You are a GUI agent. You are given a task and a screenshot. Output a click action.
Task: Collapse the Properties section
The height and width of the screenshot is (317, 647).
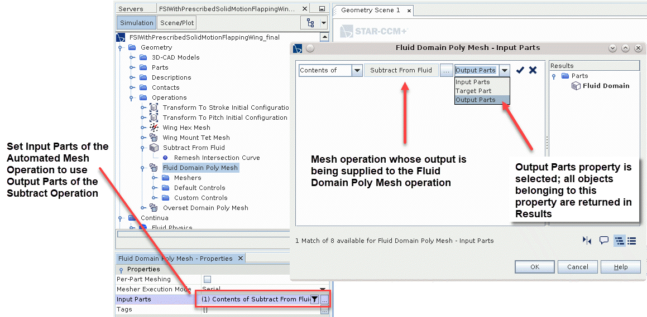tap(121, 270)
